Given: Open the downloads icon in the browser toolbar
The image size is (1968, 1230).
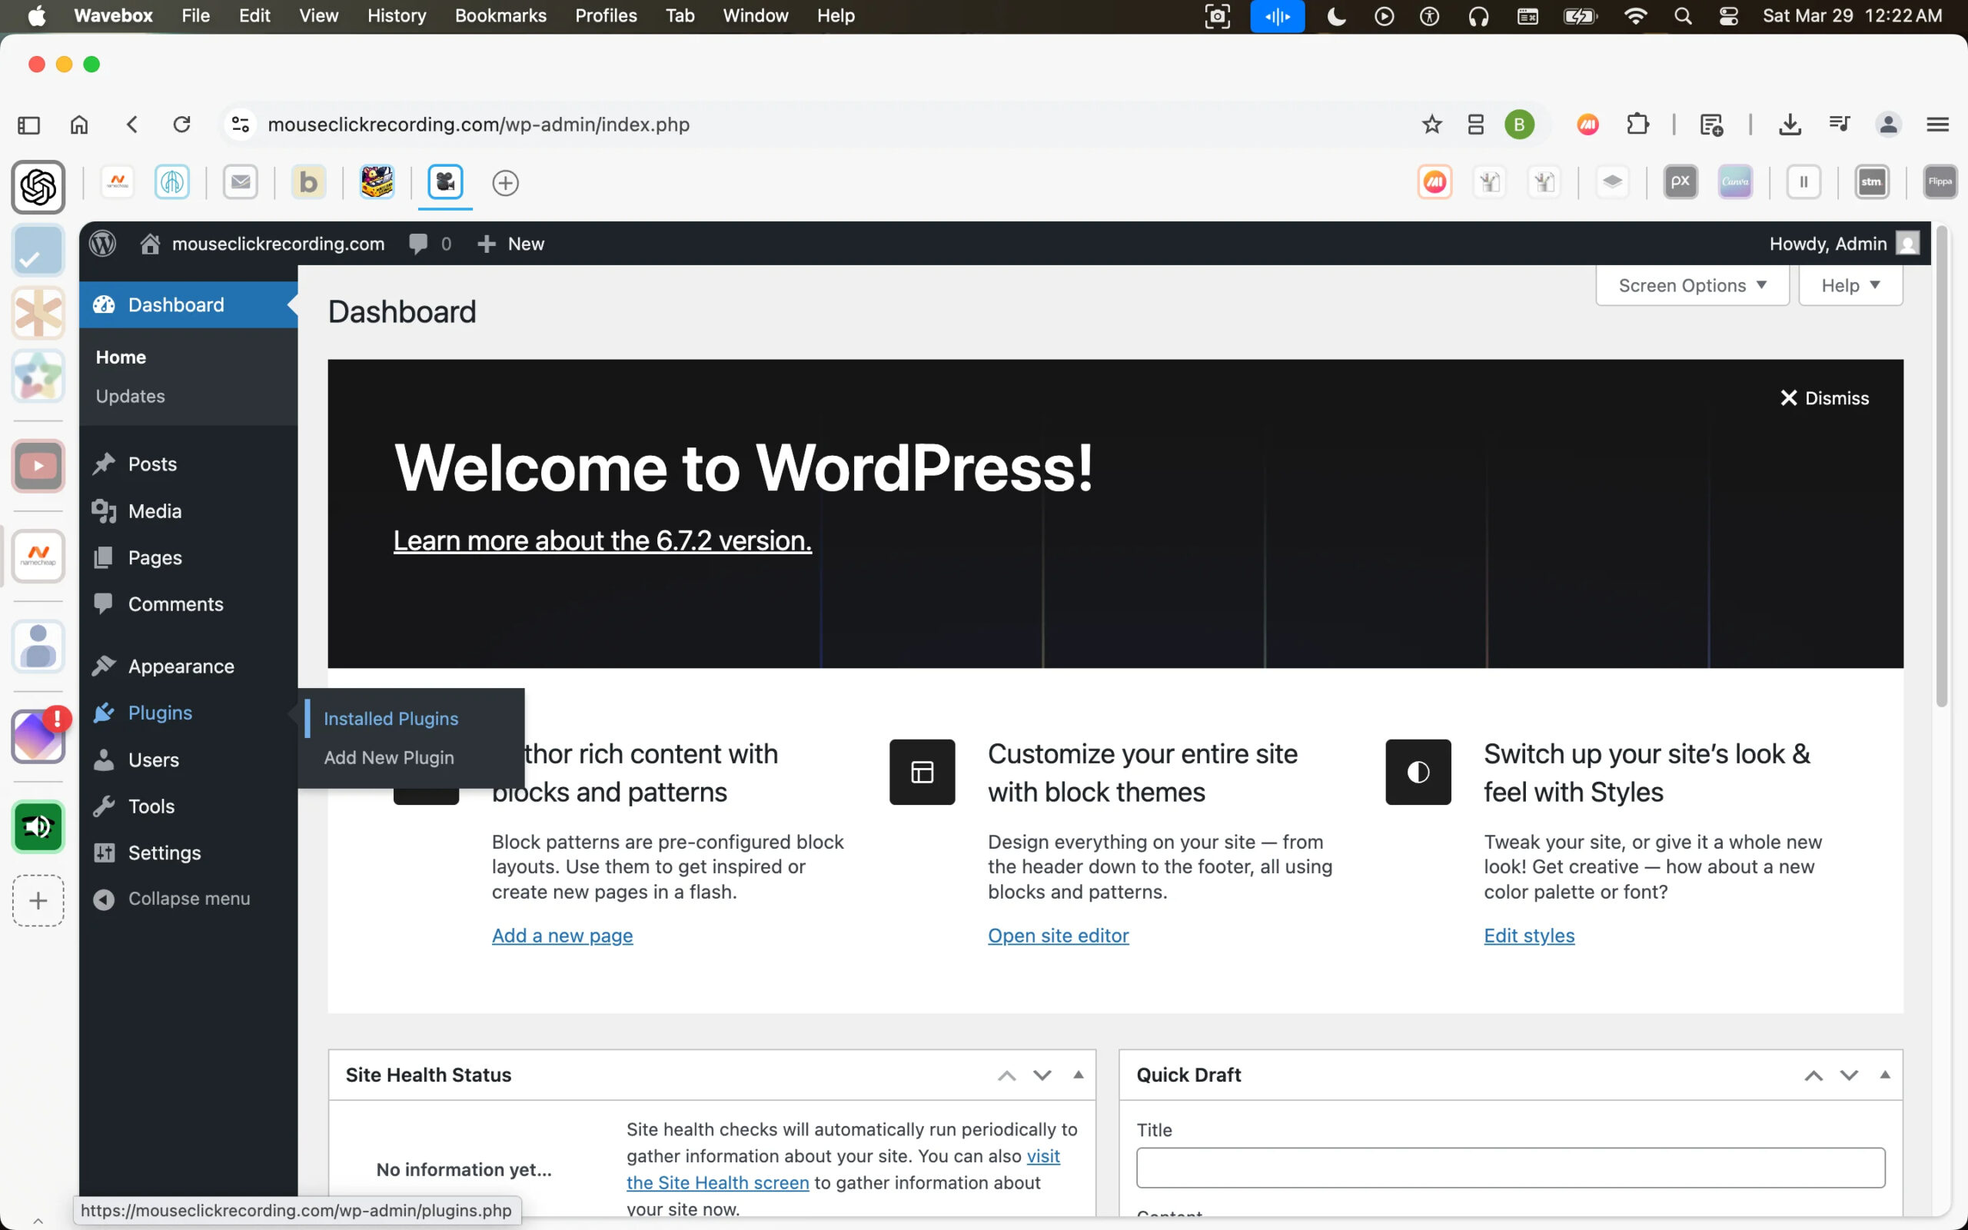Looking at the screenshot, I should tap(1789, 125).
